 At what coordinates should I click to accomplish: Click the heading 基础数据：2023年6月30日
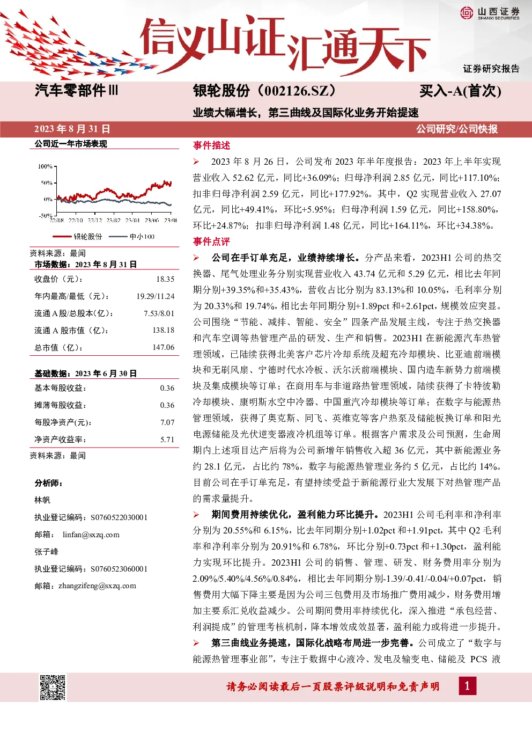(86, 374)
